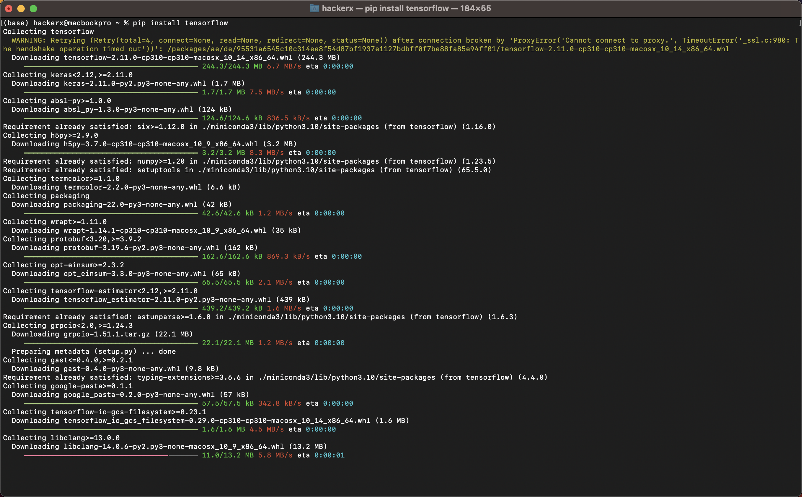The image size is (802, 497).
Task: Click 'Collecting keras<2.12,>=2.11.0' line
Action: point(68,75)
